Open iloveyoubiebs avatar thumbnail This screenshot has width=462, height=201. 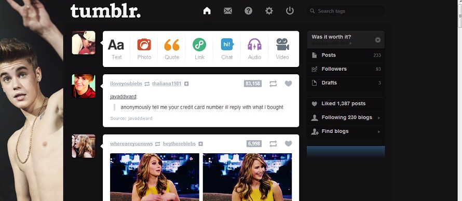pos(84,86)
